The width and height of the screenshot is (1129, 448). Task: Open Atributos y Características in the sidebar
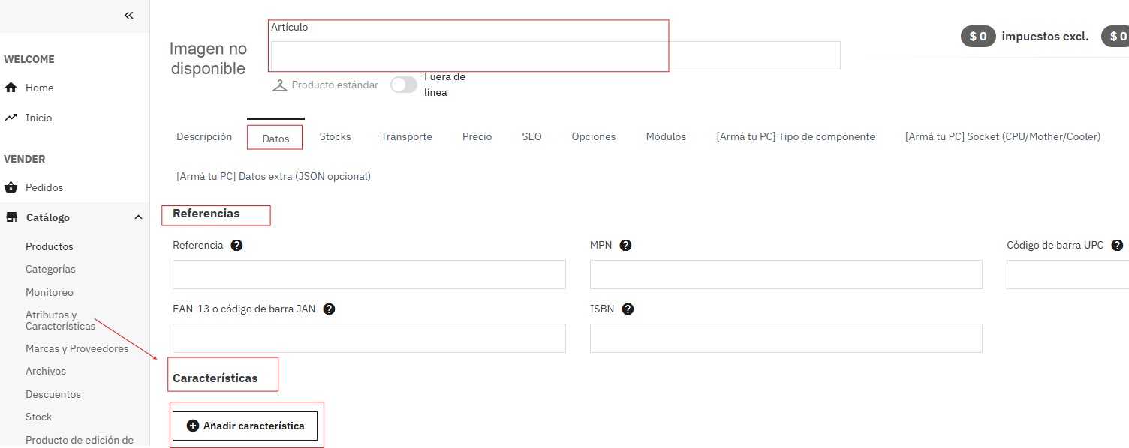click(61, 321)
